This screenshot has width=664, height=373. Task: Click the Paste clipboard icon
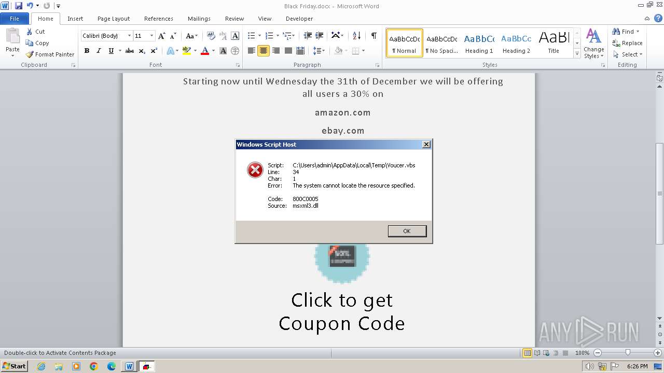(x=12, y=36)
